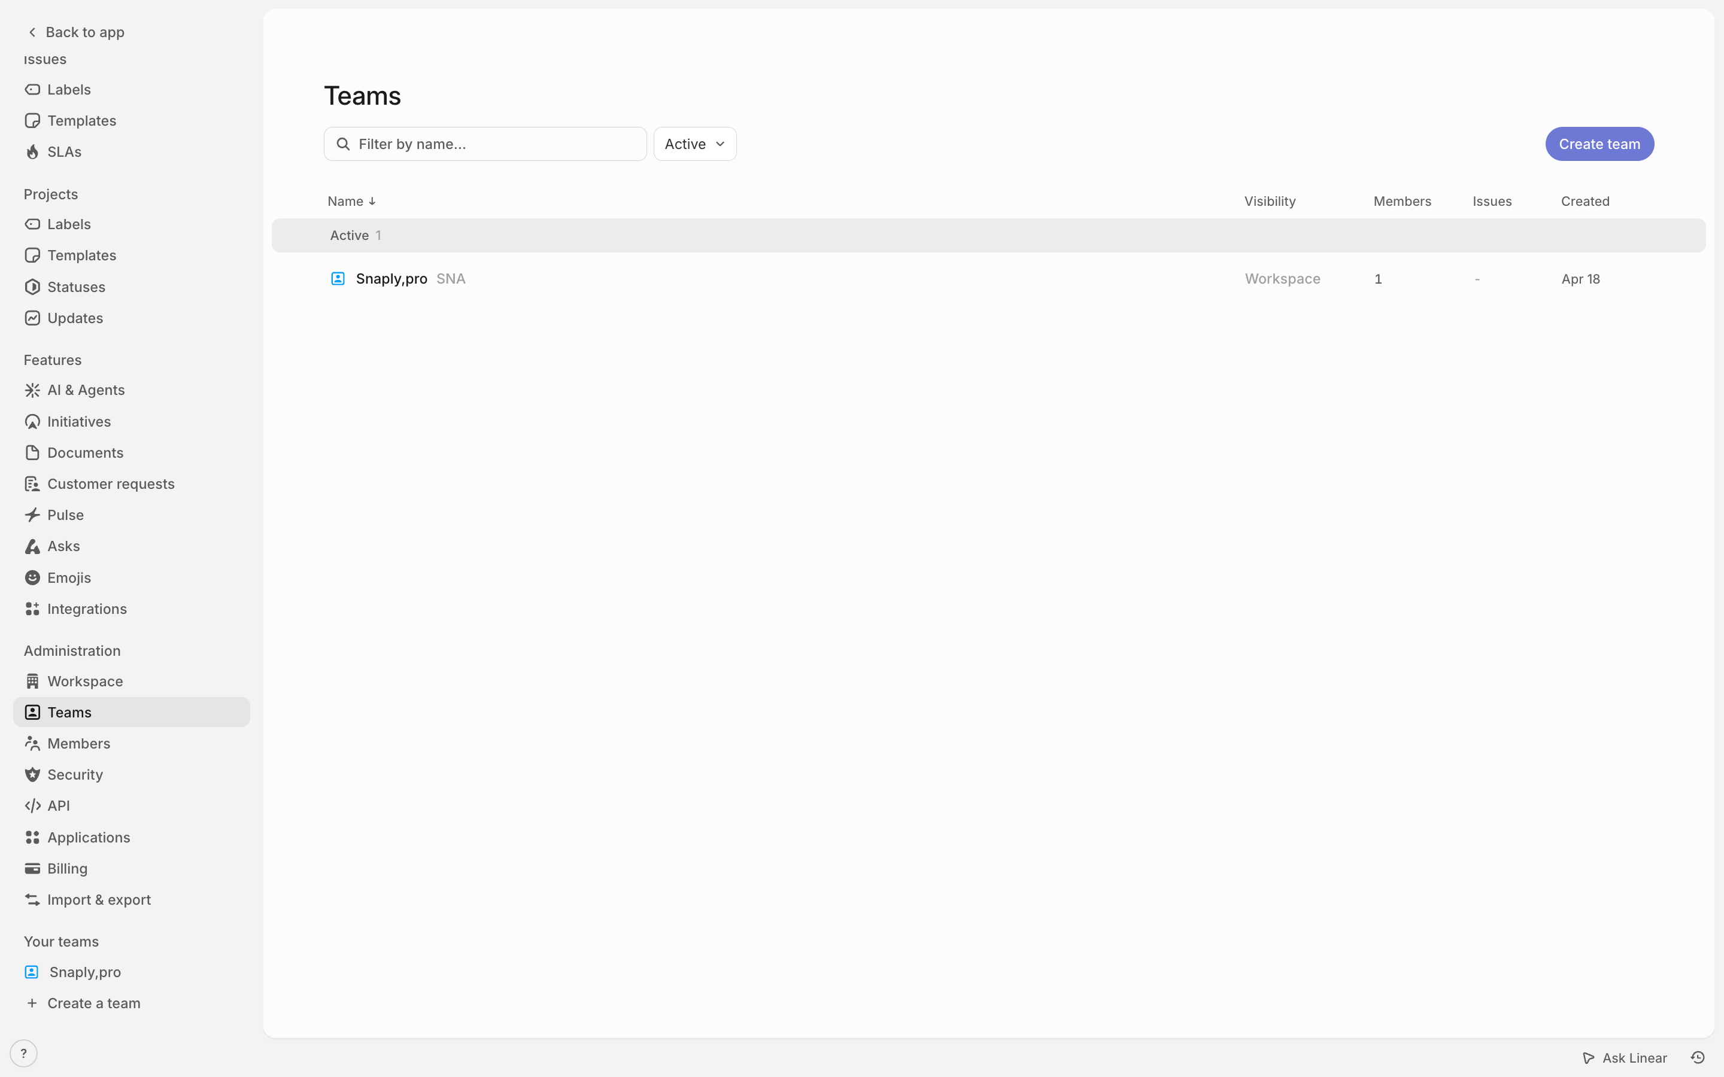Viewport: 1724px width, 1077px height.
Task: Click the Statuses icon
Action: pos(32,287)
